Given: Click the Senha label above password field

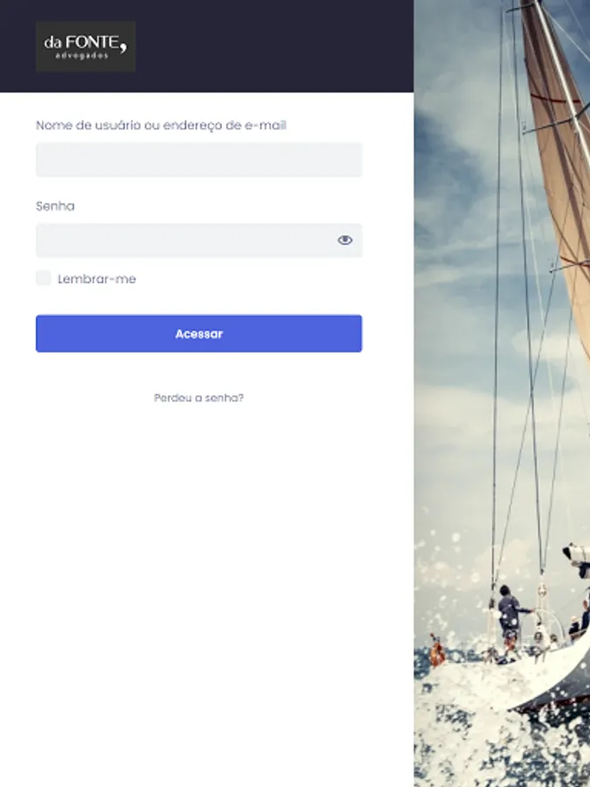Looking at the screenshot, I should coord(55,206).
